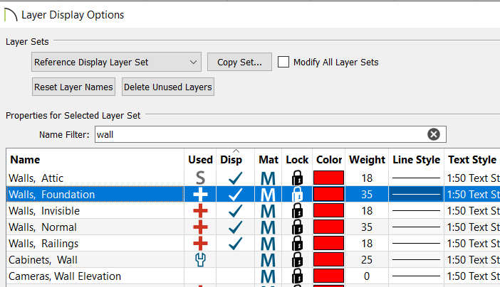
Task: Toggle the lock icon for Walls, Railings
Action: [x=297, y=244]
